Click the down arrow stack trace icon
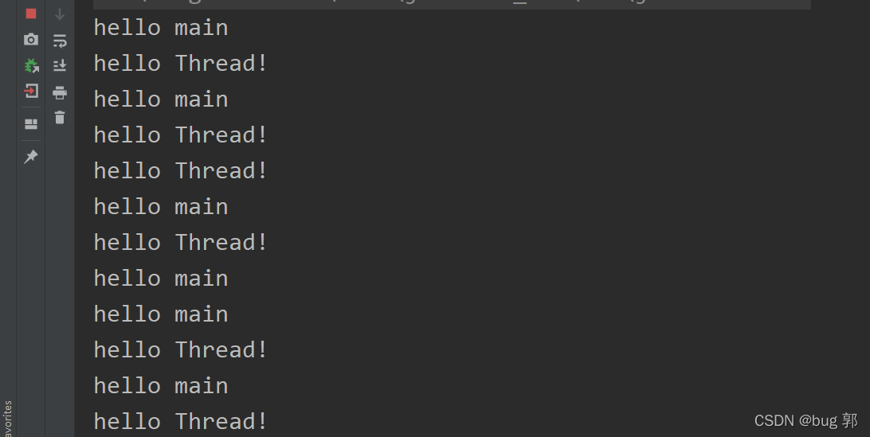Viewport: 870px width, 437px height. (60, 14)
